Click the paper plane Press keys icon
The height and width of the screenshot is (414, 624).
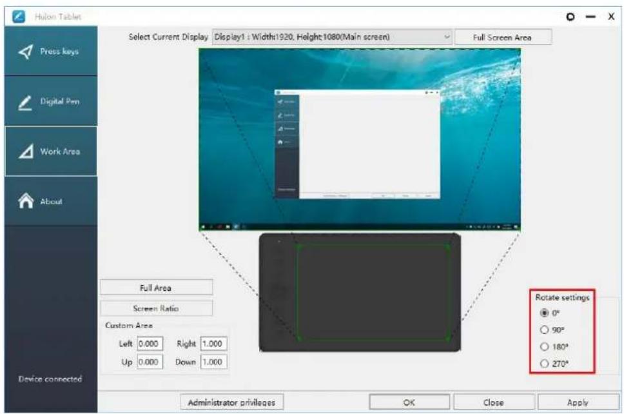coord(26,52)
